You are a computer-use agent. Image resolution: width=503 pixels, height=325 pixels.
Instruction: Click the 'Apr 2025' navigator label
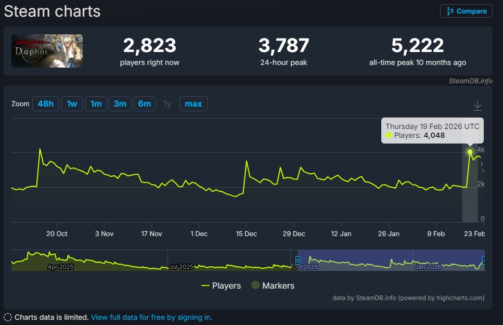coord(61,267)
